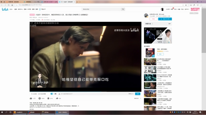Open 消息 with the notification badge

(x=172, y=9)
